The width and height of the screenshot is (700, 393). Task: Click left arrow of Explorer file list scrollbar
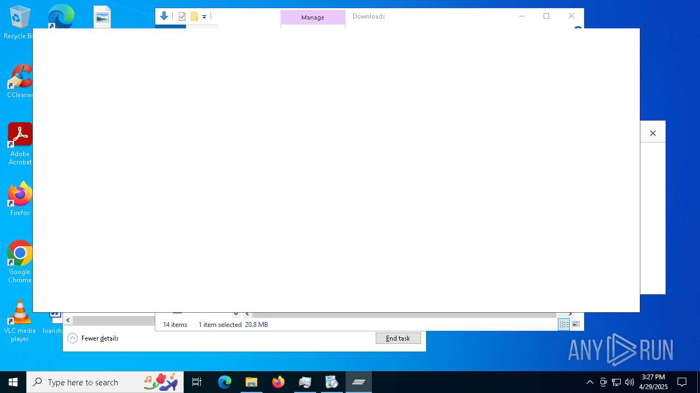[247, 314]
